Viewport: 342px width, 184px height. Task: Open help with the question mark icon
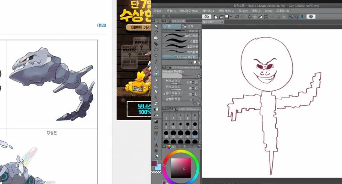tap(311, 17)
